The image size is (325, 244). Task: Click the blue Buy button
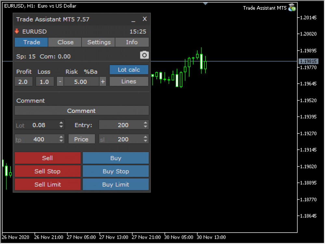tap(116, 158)
